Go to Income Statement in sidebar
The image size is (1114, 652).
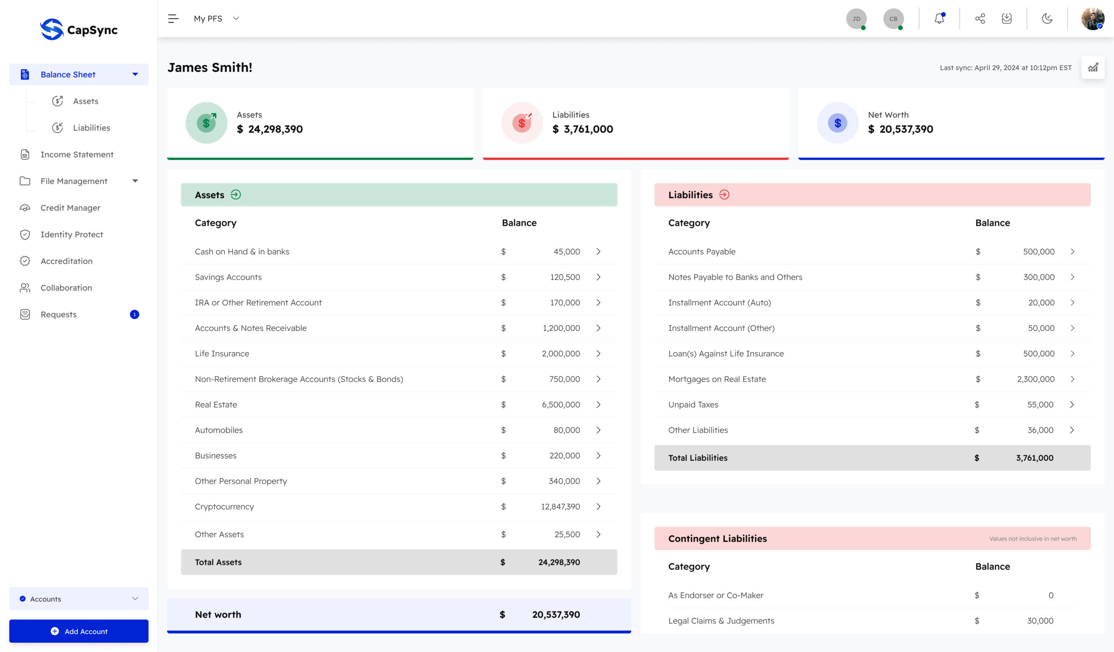[x=77, y=154]
